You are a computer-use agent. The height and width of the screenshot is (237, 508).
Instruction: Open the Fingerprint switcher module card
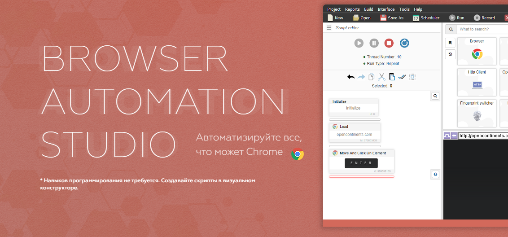pos(477,114)
